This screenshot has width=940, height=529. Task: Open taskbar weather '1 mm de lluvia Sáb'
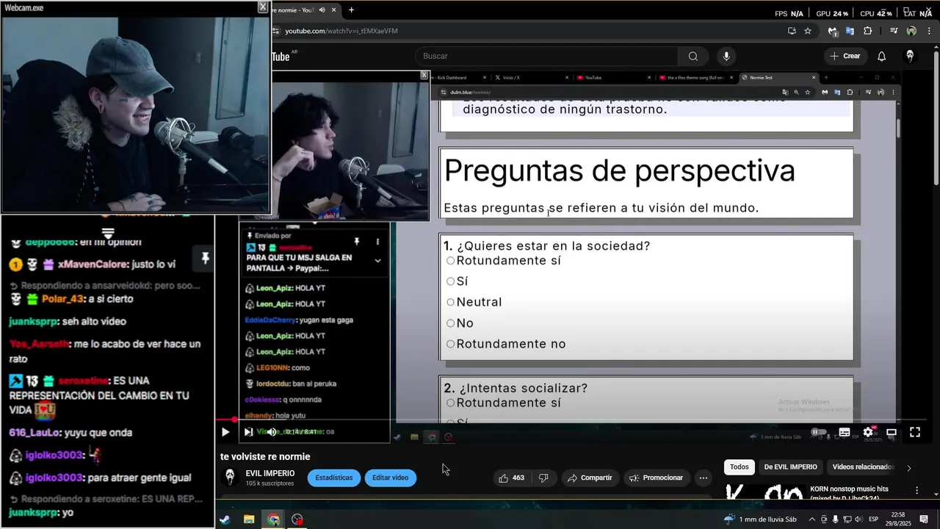point(760,519)
